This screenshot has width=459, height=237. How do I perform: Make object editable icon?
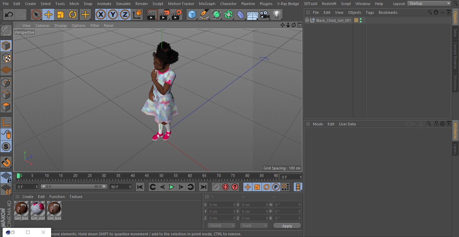(6, 31)
